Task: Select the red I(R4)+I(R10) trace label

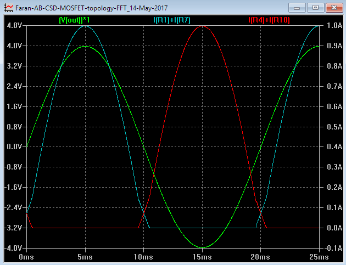Action: click(x=269, y=20)
